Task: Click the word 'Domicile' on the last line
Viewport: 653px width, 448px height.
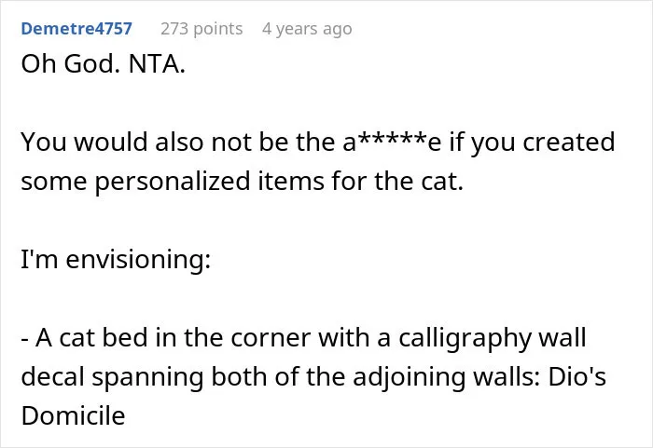Action: coord(73,415)
